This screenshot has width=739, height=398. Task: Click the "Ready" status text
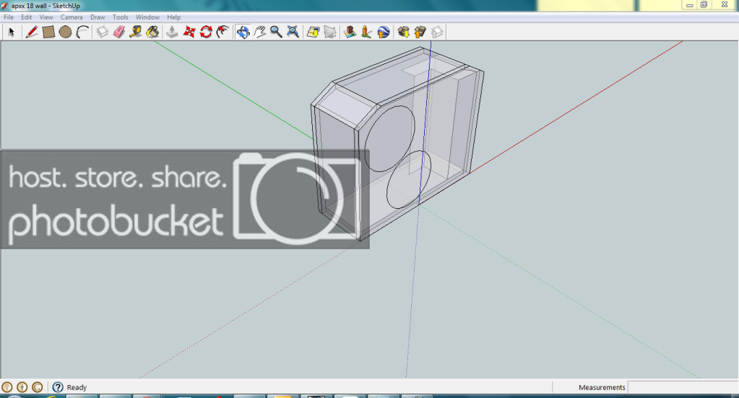[x=77, y=387]
